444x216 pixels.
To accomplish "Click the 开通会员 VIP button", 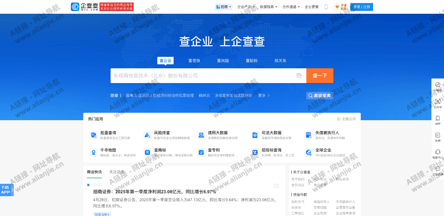I will click(341, 7).
